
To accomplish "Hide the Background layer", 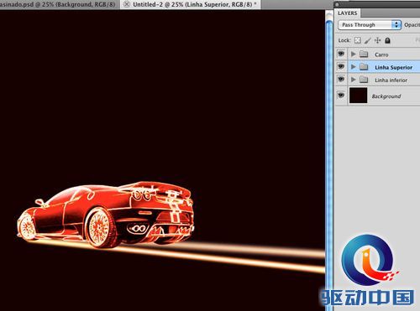I will point(341,96).
